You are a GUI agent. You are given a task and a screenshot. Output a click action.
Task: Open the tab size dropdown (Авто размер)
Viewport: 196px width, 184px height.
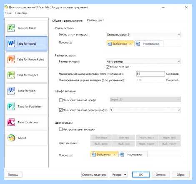(143, 61)
